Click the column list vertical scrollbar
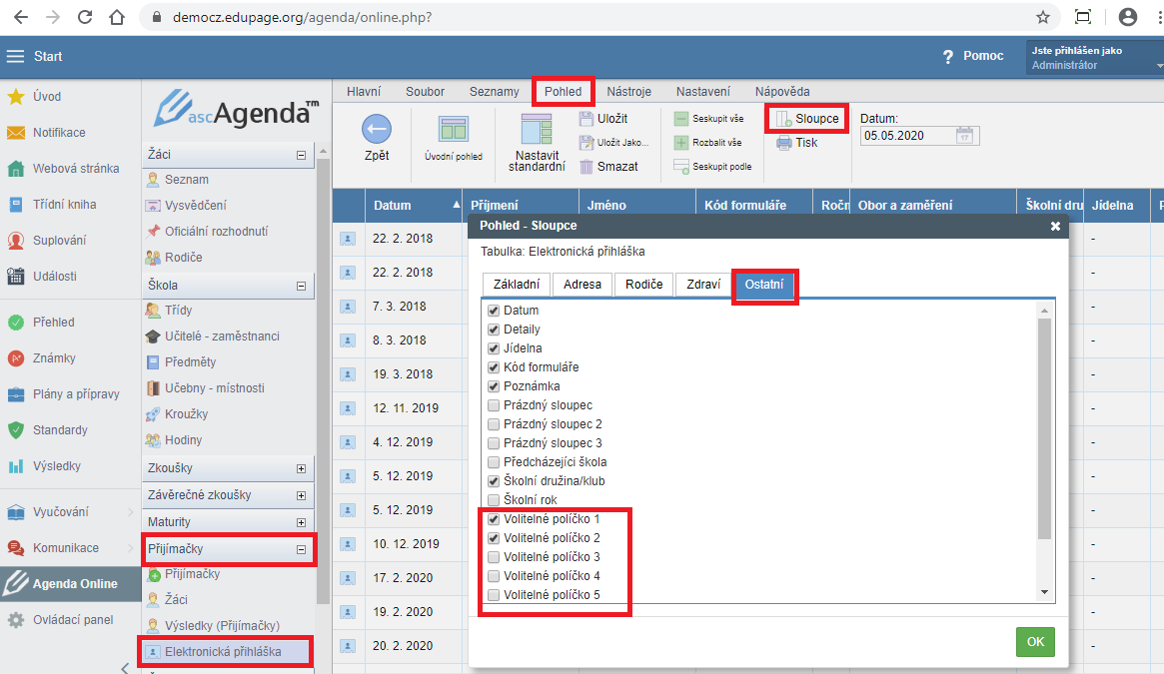 pyautogui.click(x=1044, y=429)
